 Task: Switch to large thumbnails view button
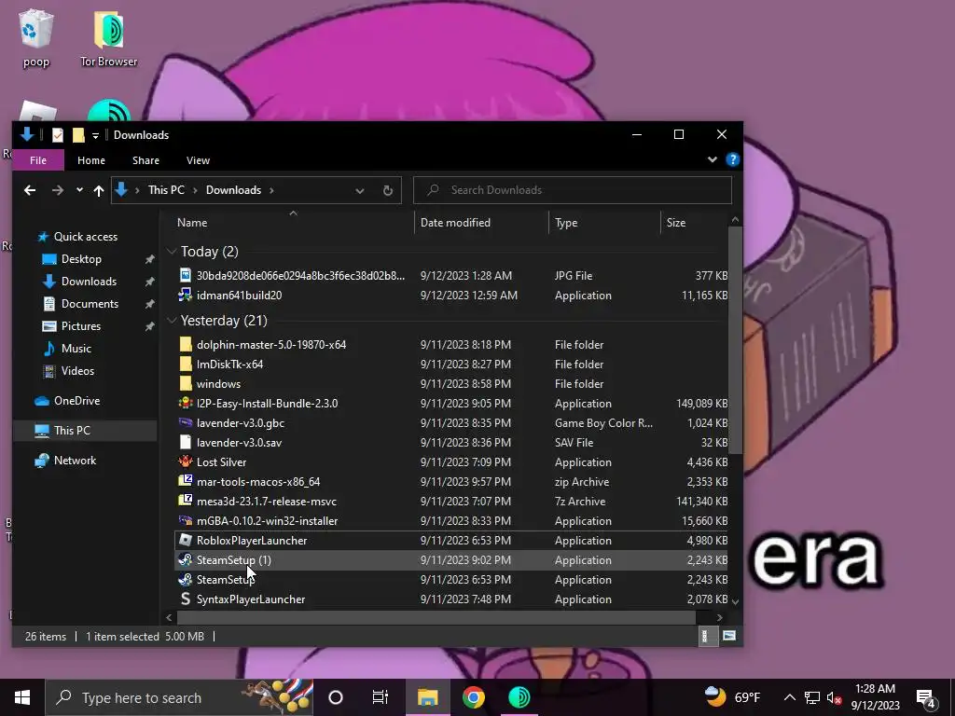(729, 636)
